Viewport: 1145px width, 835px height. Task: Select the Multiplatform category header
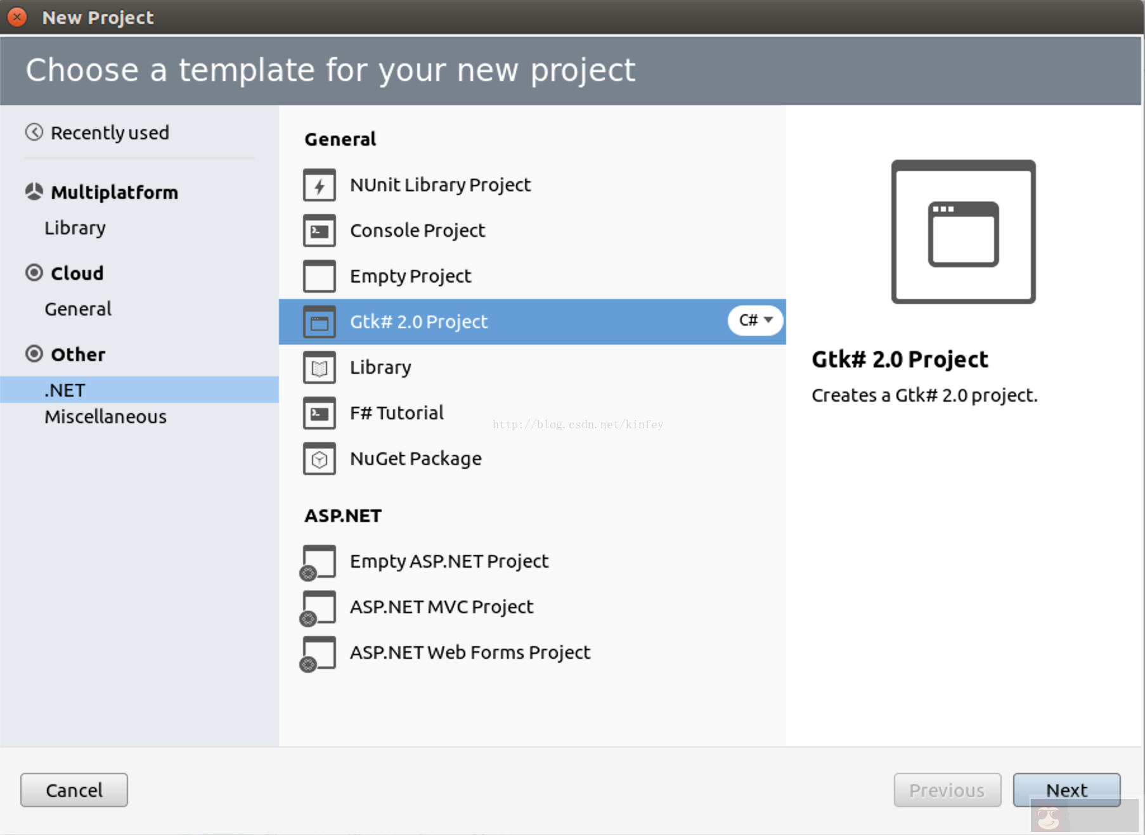[x=114, y=193]
